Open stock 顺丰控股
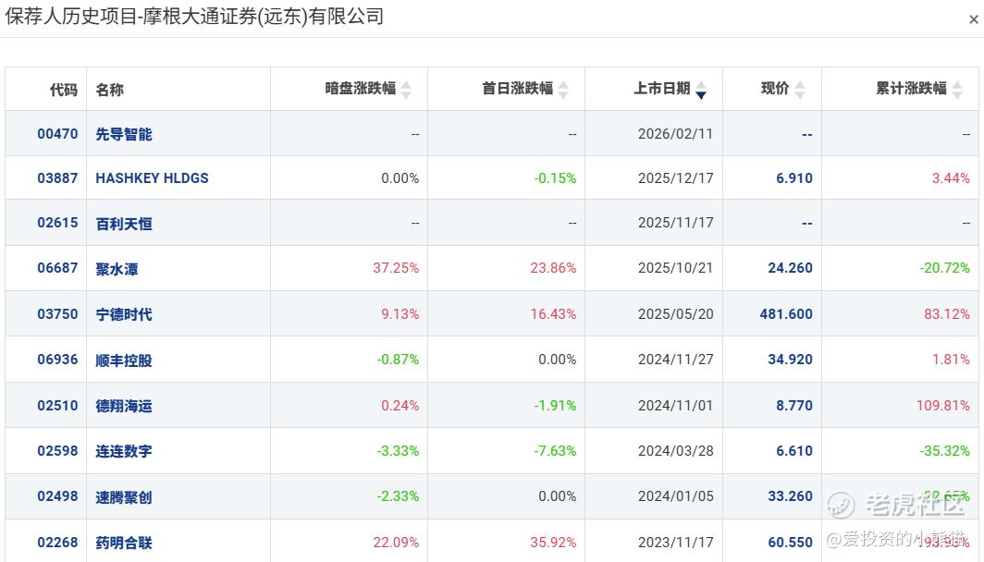 (x=124, y=360)
